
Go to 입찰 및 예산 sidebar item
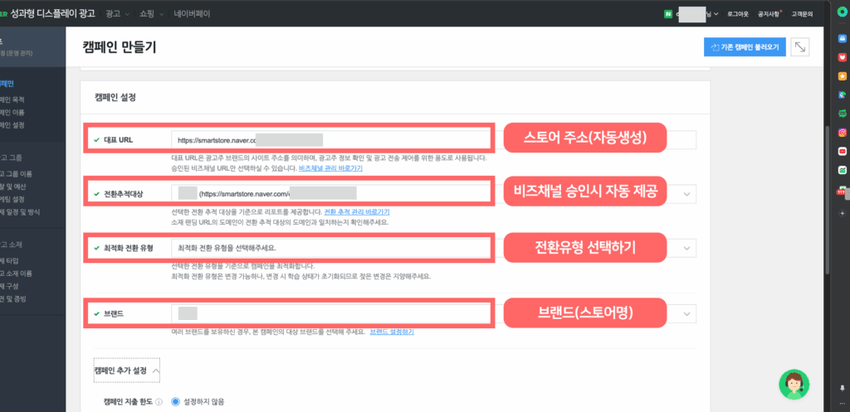13,187
